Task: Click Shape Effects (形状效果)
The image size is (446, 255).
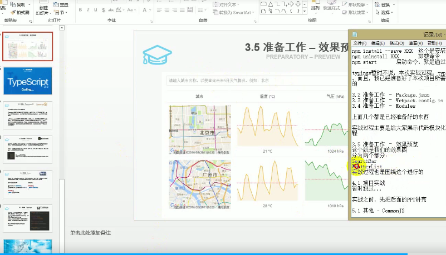Action: coord(355,12)
